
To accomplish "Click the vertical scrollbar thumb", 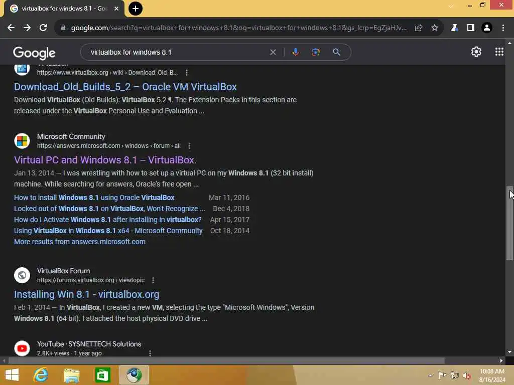I will point(509,223).
